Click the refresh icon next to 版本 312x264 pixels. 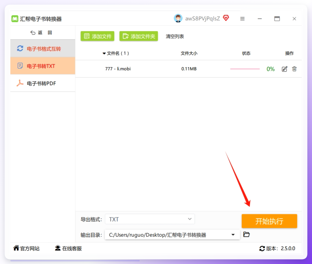[x=262, y=248]
